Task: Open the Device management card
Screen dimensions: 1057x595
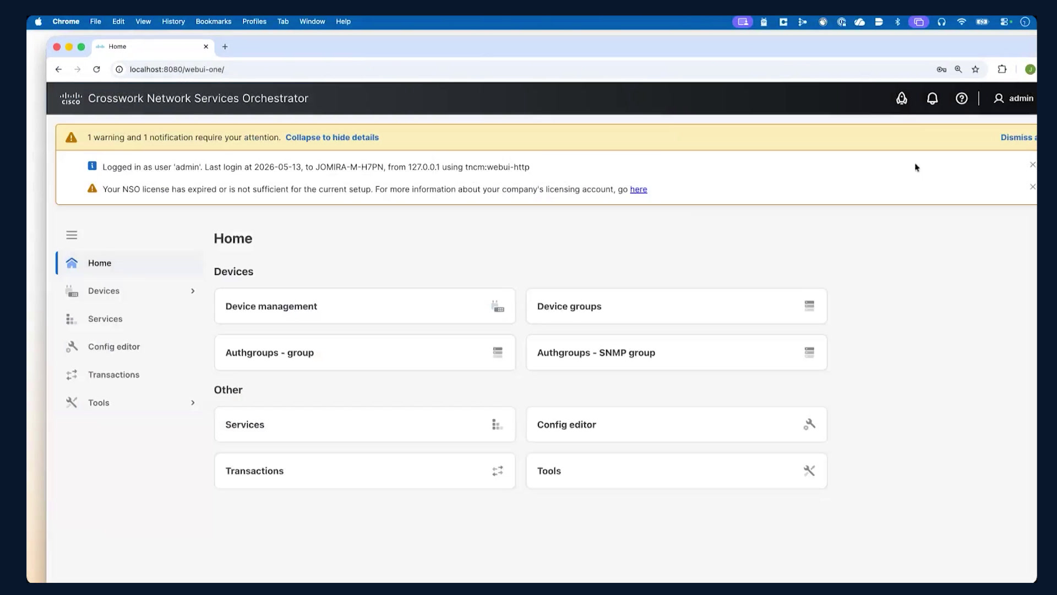Action: point(364,306)
